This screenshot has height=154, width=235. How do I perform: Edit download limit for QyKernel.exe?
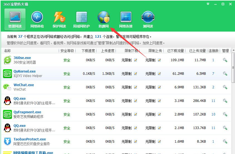click(136, 74)
